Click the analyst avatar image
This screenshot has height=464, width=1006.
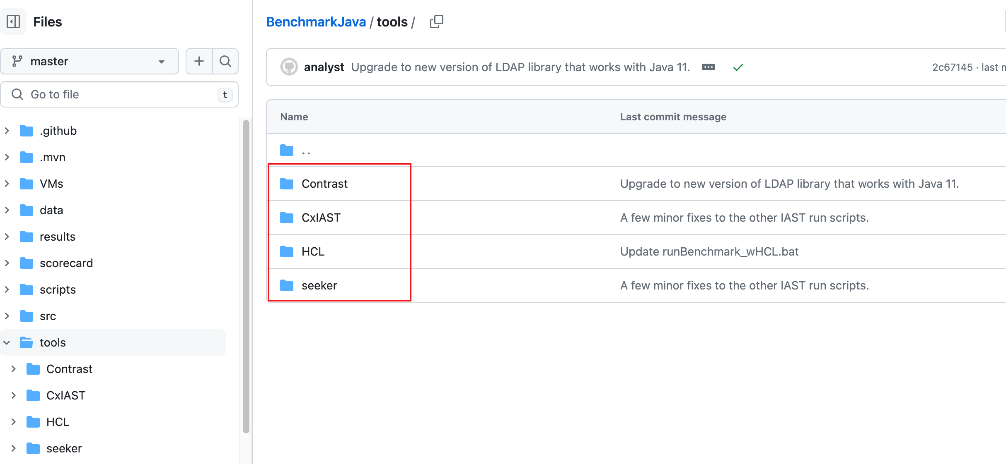coord(289,67)
